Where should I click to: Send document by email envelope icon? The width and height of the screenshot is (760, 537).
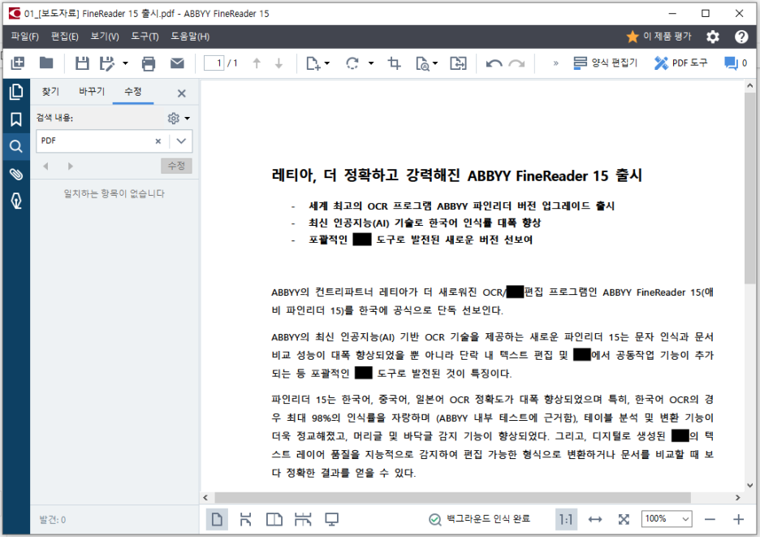tap(177, 63)
